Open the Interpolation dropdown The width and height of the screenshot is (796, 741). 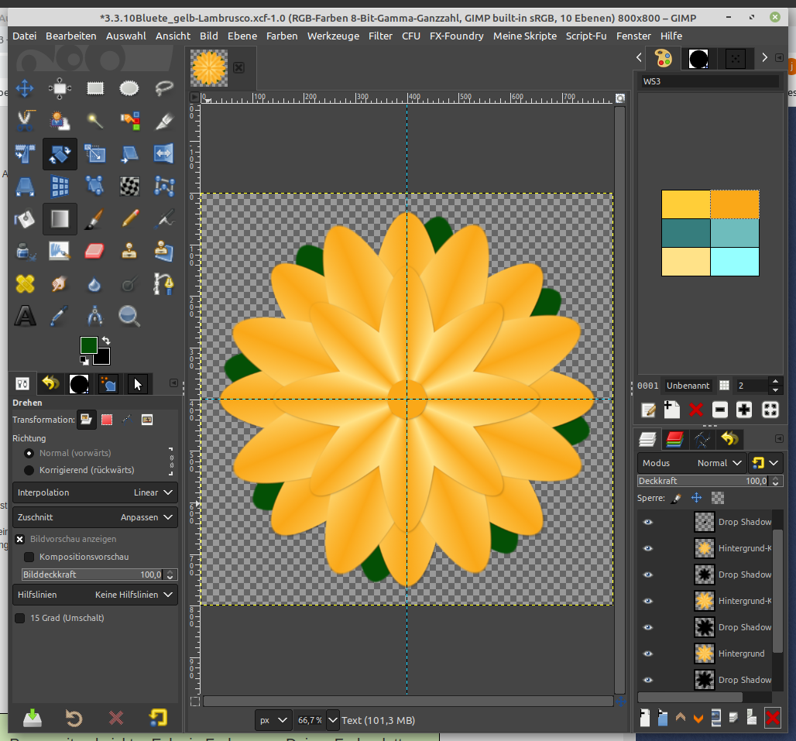click(x=94, y=492)
